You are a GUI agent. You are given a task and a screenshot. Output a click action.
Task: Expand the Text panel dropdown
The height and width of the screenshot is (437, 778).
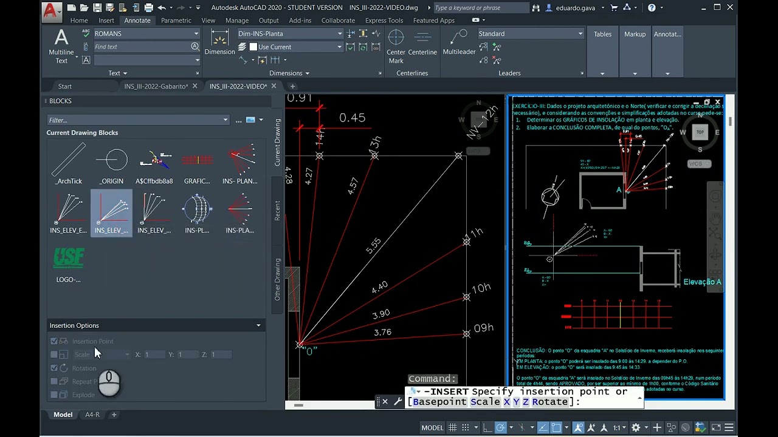point(117,73)
